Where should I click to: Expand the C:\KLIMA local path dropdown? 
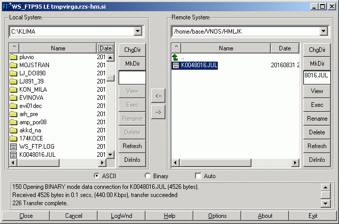click(x=137, y=32)
